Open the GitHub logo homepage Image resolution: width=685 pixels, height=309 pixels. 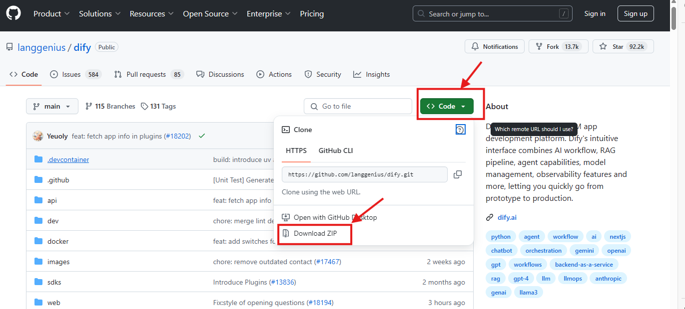pos(13,14)
